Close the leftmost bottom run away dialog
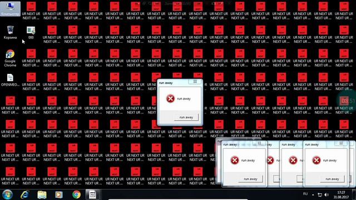The width and height of the screenshot is (356, 200). pyautogui.click(x=259, y=143)
